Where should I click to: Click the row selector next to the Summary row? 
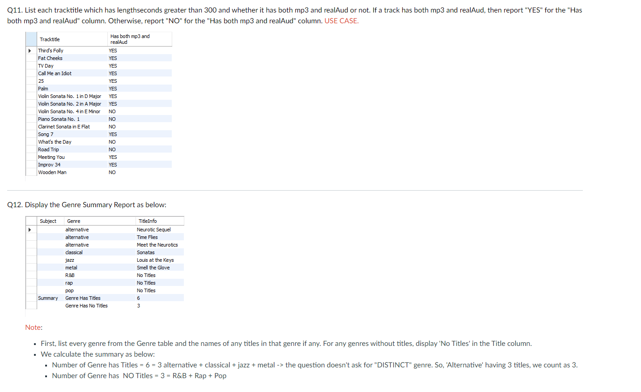click(x=30, y=298)
